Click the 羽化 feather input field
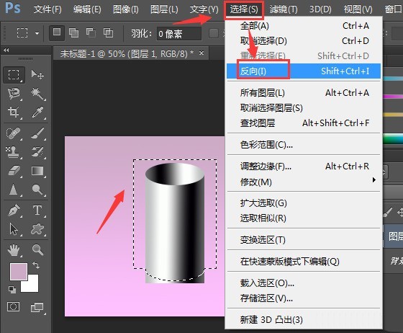 tap(179, 33)
